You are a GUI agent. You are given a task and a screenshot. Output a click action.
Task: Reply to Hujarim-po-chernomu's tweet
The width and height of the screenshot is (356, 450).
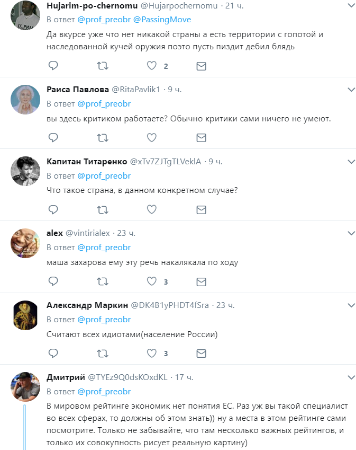pyautogui.click(x=53, y=66)
